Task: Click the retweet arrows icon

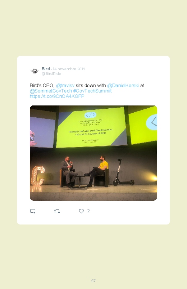Action: (57, 211)
